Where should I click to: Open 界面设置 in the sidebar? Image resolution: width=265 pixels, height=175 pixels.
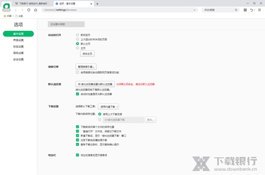19,40
